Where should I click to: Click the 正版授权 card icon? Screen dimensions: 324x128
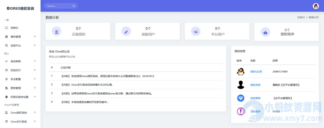coord(56,31)
